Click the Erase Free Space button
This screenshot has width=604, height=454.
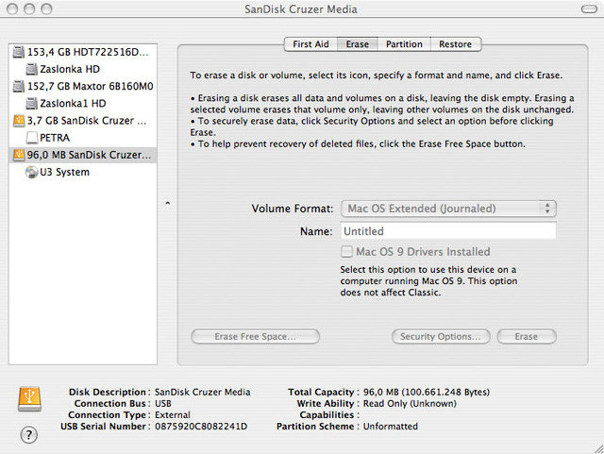coord(255,336)
